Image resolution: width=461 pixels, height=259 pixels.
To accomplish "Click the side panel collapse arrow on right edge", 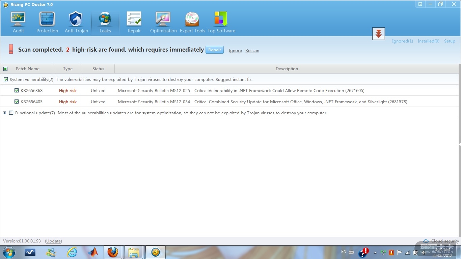I will point(459,144).
